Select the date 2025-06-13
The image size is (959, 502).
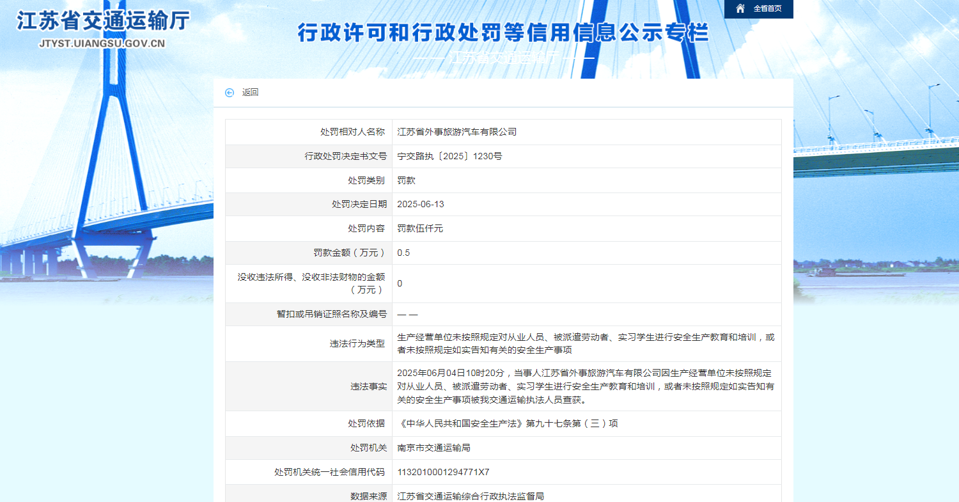click(421, 205)
